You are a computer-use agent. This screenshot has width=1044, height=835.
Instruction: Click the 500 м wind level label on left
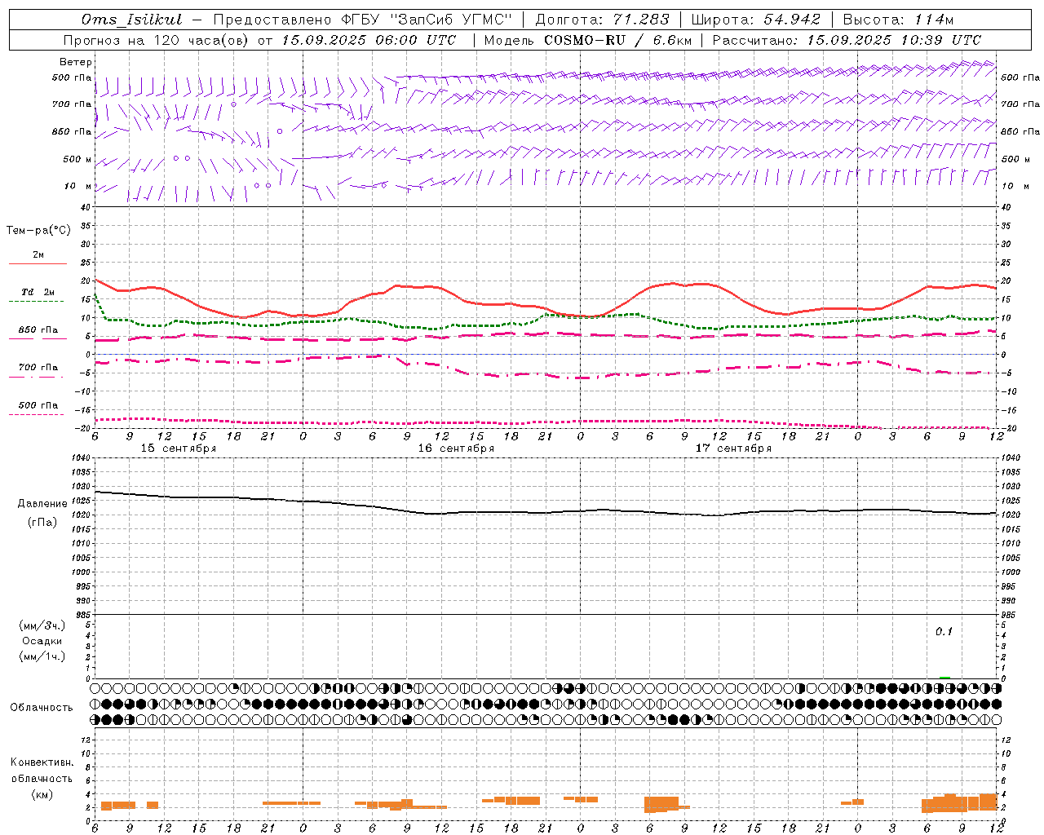coord(77,159)
